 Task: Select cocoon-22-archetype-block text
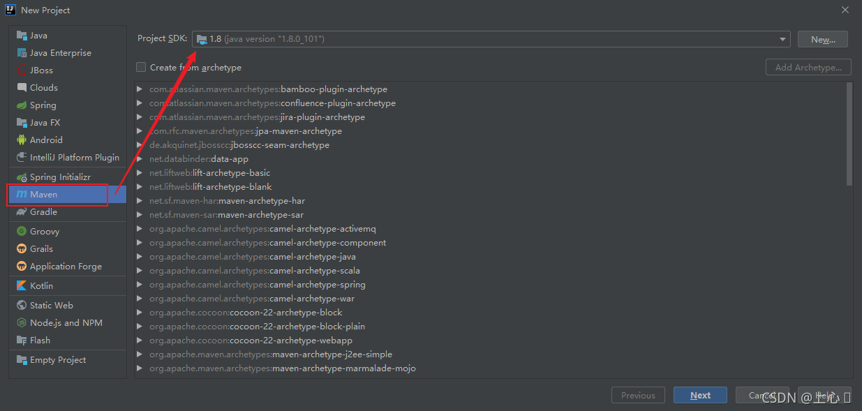(x=286, y=312)
